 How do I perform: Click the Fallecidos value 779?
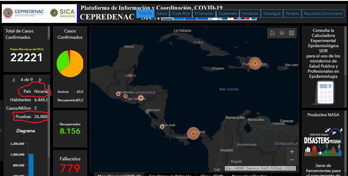pyautogui.click(x=70, y=168)
